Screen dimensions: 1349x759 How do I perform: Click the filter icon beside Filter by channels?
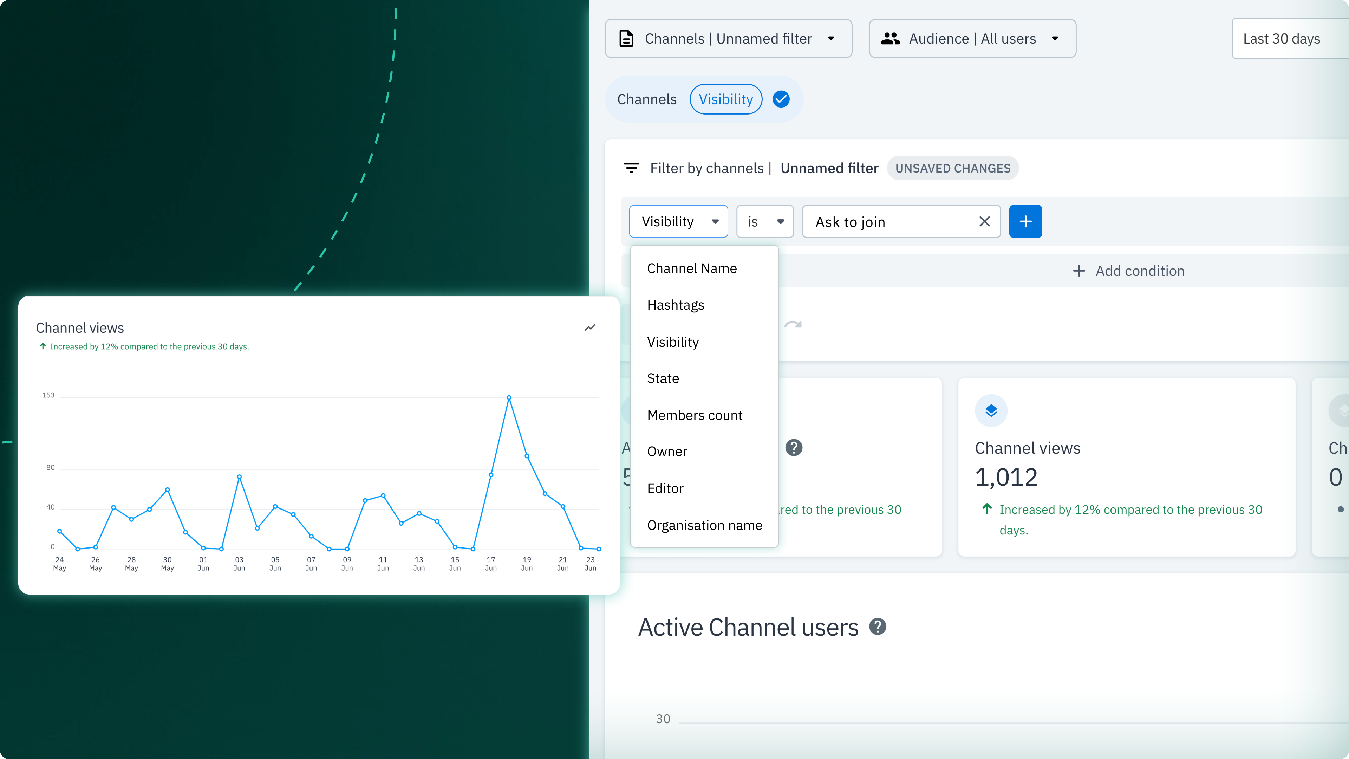pyautogui.click(x=632, y=168)
